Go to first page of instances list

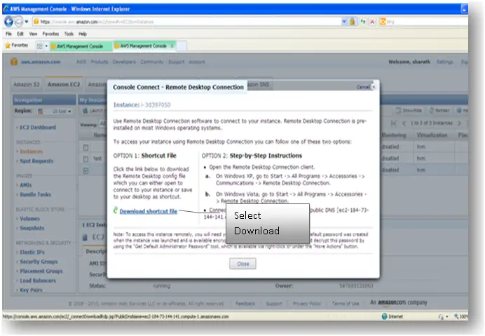tap(393, 123)
